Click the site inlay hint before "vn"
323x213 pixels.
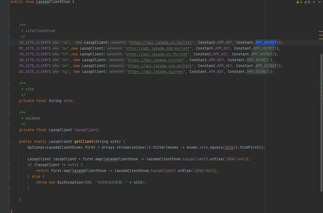tap(56, 60)
